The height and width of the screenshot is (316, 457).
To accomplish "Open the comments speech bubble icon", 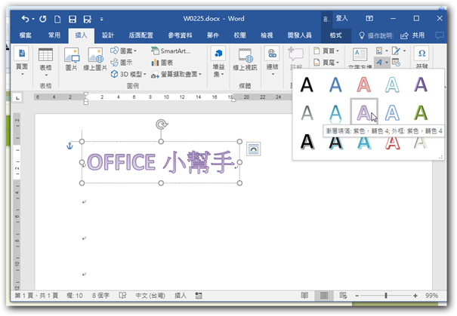I will coord(440,35).
